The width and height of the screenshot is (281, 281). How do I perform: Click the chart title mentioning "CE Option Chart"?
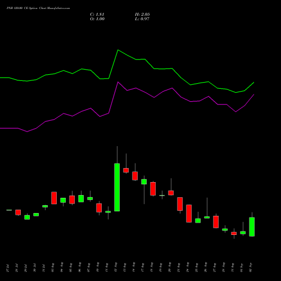click(38, 8)
